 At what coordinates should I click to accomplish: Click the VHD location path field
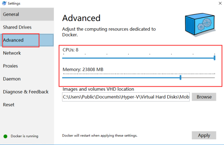tap(126, 97)
